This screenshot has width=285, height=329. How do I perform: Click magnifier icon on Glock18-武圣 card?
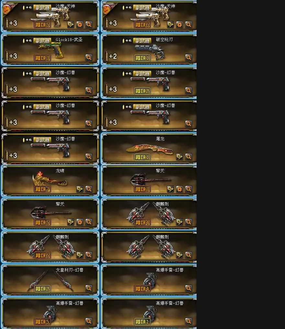pos(89,58)
